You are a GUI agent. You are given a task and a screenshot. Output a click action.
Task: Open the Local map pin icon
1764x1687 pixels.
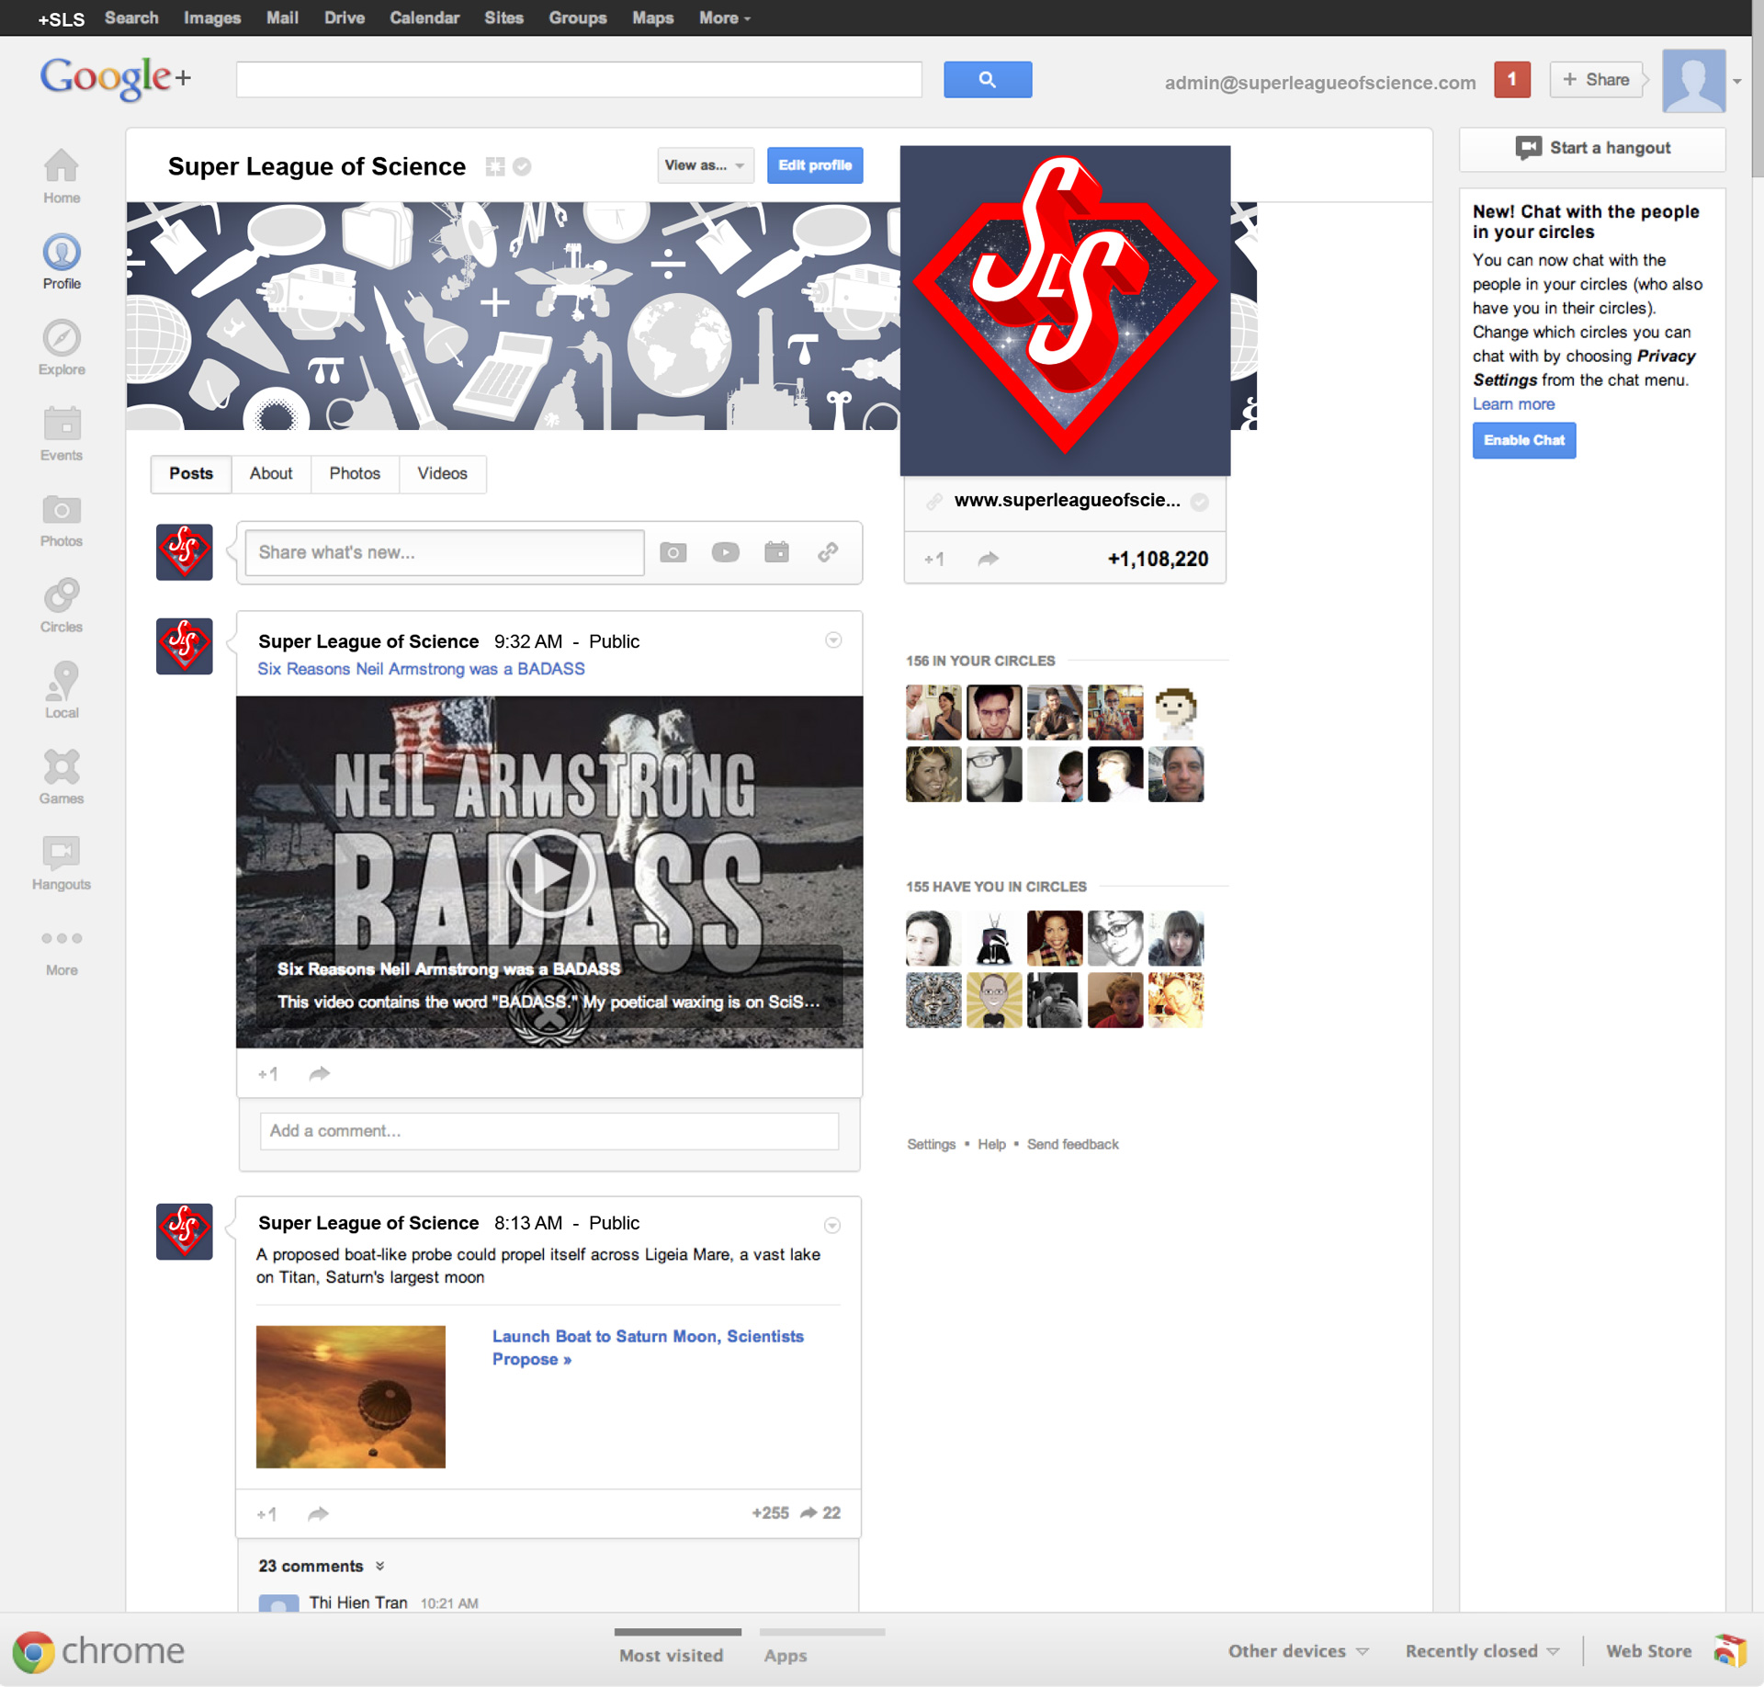tap(62, 690)
